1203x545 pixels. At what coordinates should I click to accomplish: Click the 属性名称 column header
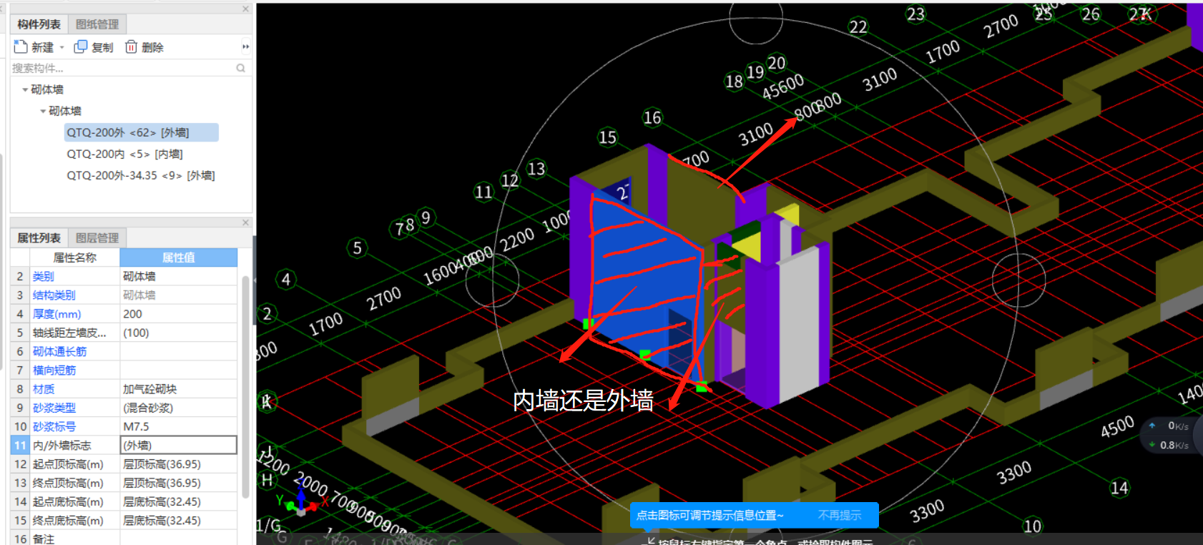[74, 257]
